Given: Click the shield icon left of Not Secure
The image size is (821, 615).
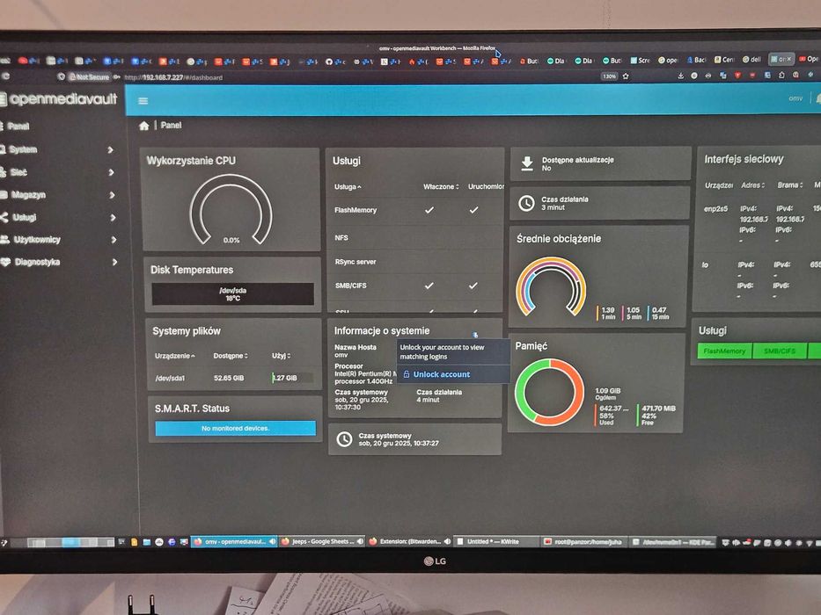Looking at the screenshot, I should point(61,77).
